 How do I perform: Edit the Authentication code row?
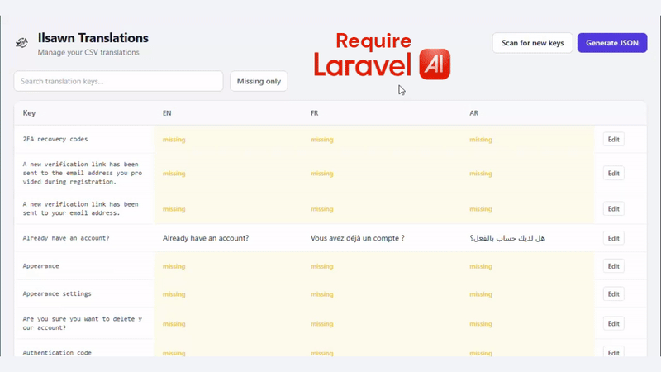click(x=613, y=353)
